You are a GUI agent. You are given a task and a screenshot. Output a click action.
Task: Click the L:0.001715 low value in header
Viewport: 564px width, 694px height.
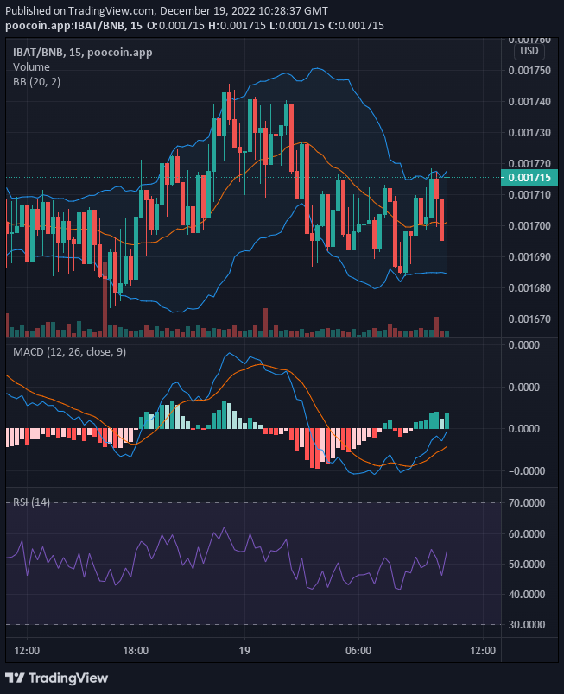[x=296, y=26]
